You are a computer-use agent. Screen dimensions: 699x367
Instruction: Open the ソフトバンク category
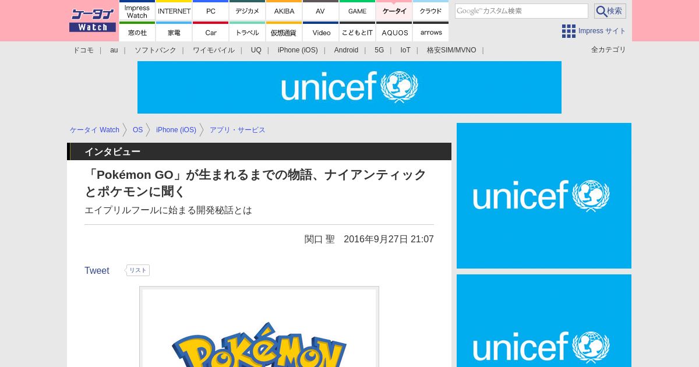156,50
